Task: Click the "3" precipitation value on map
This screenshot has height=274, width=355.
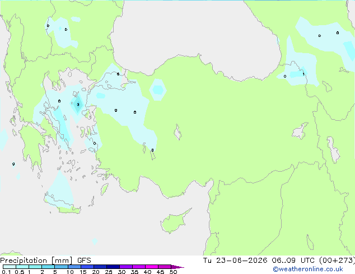Action: tap(78, 105)
